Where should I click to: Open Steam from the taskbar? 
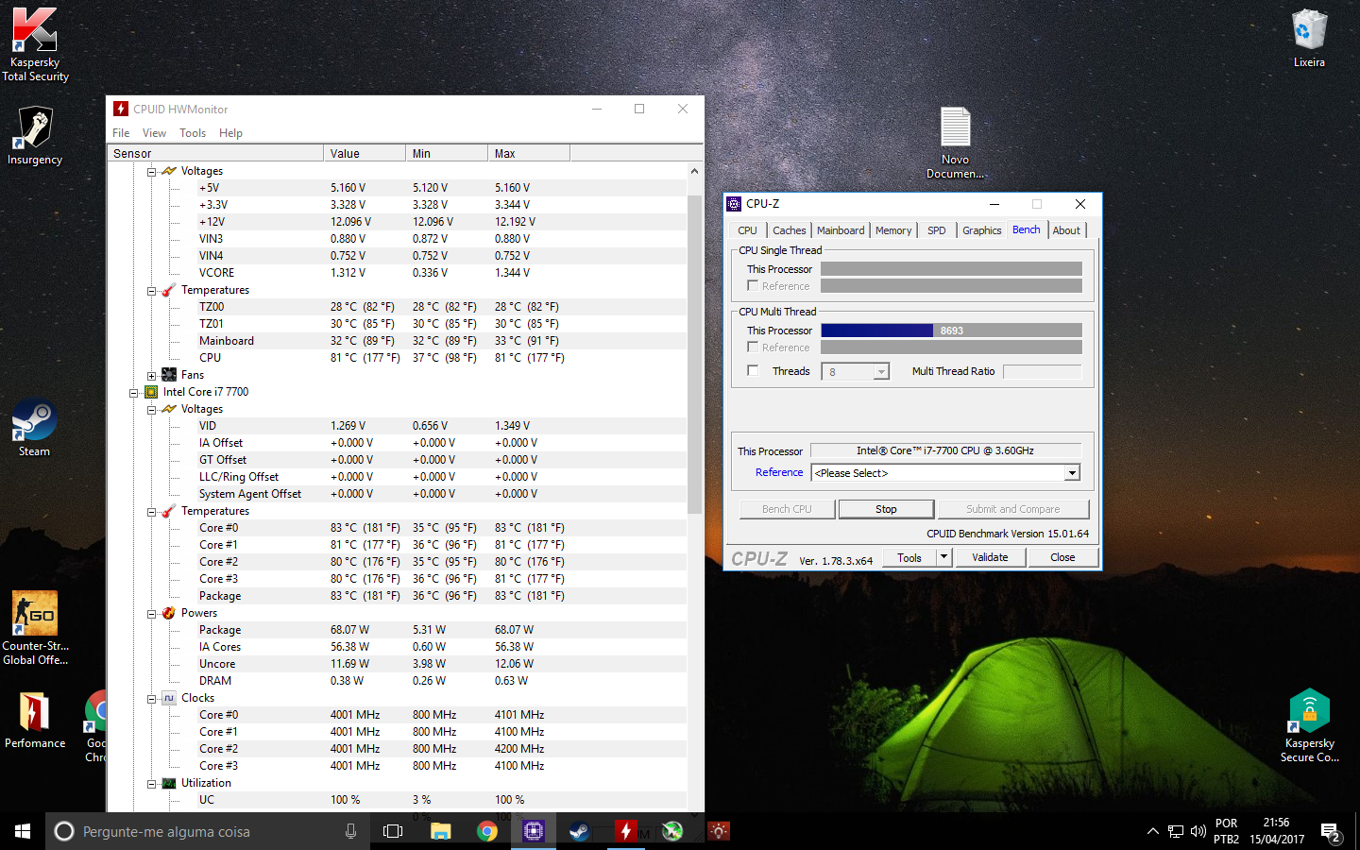(x=580, y=831)
